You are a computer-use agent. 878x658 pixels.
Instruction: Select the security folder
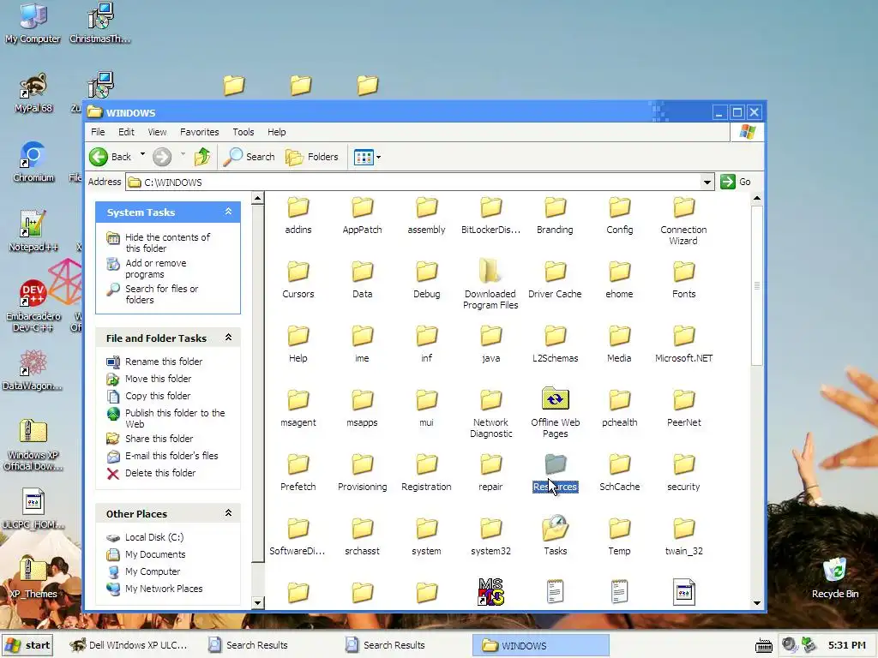pos(683,473)
